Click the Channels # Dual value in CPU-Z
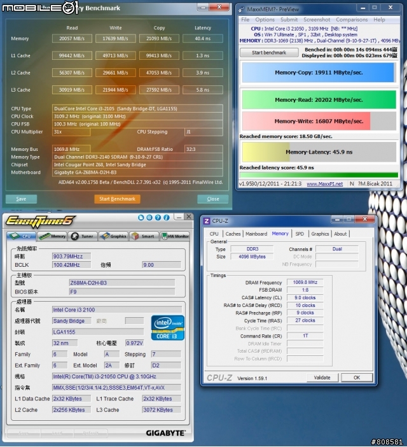The width and height of the screenshot is (407, 447). click(x=337, y=249)
